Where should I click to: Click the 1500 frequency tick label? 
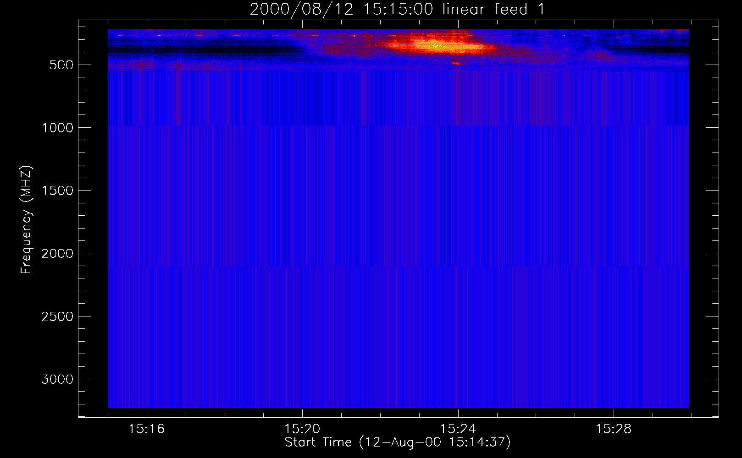tap(57, 191)
